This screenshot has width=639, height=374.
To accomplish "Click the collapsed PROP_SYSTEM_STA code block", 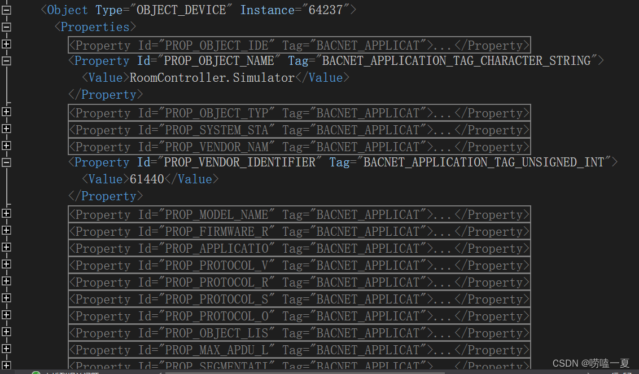I will 299,130.
